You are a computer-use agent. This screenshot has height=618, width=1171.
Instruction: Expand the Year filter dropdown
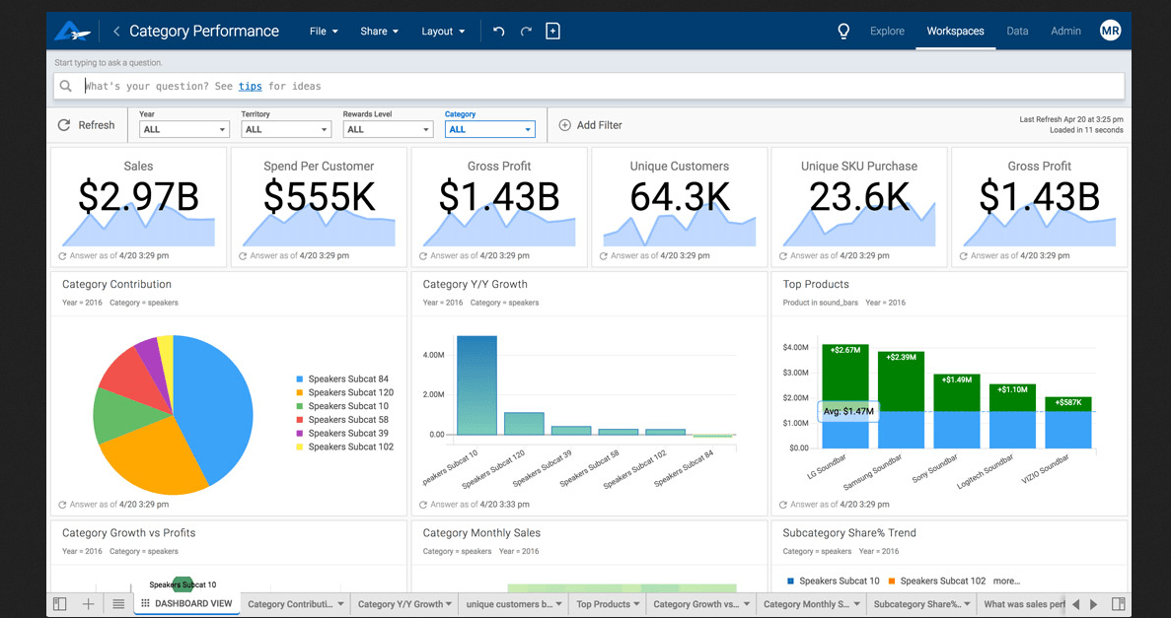point(184,129)
